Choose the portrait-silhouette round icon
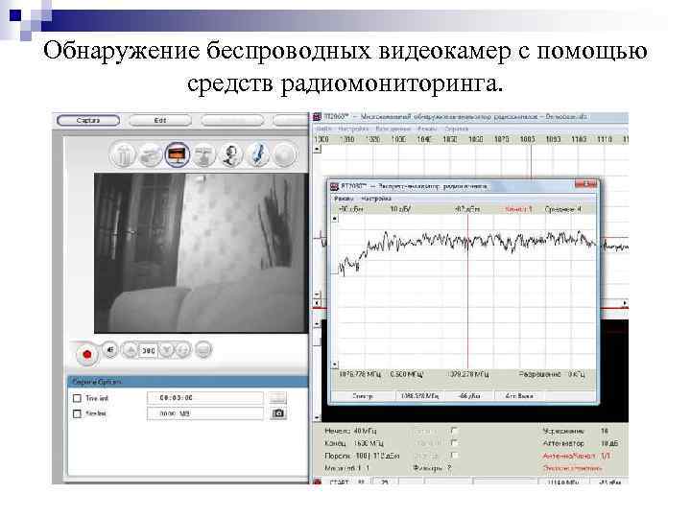 point(231,154)
